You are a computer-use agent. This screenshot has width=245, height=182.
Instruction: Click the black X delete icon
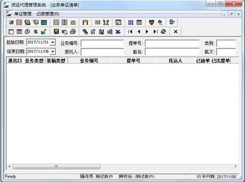click(x=175, y=31)
